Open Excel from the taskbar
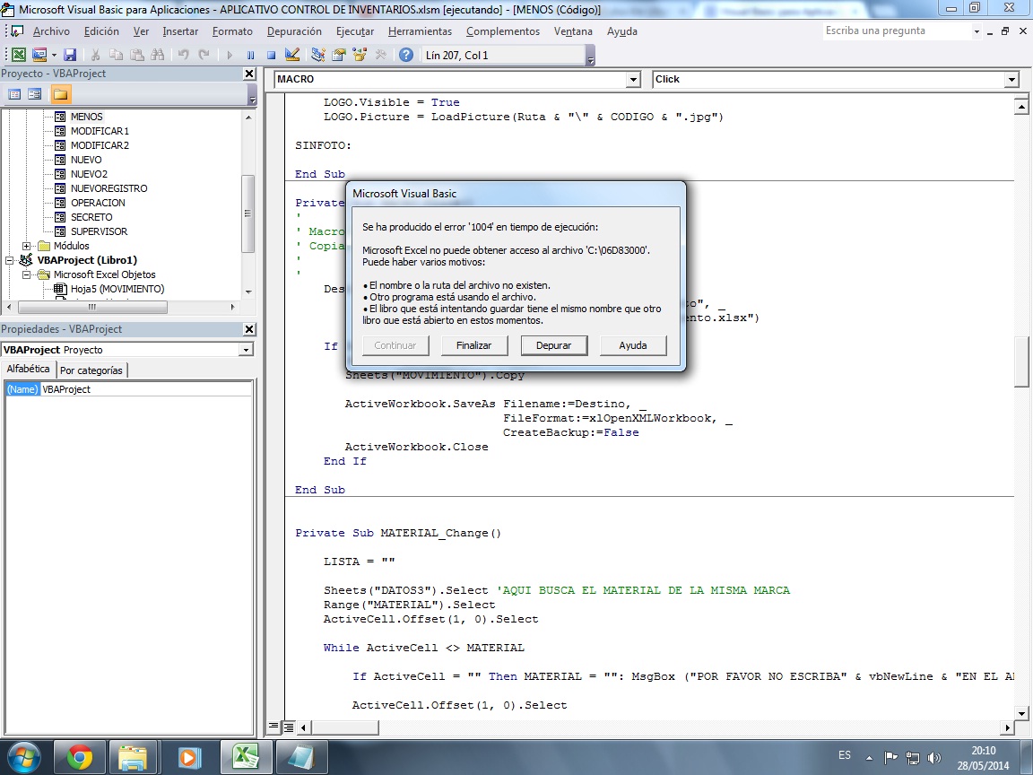1033x775 pixels. [x=246, y=757]
